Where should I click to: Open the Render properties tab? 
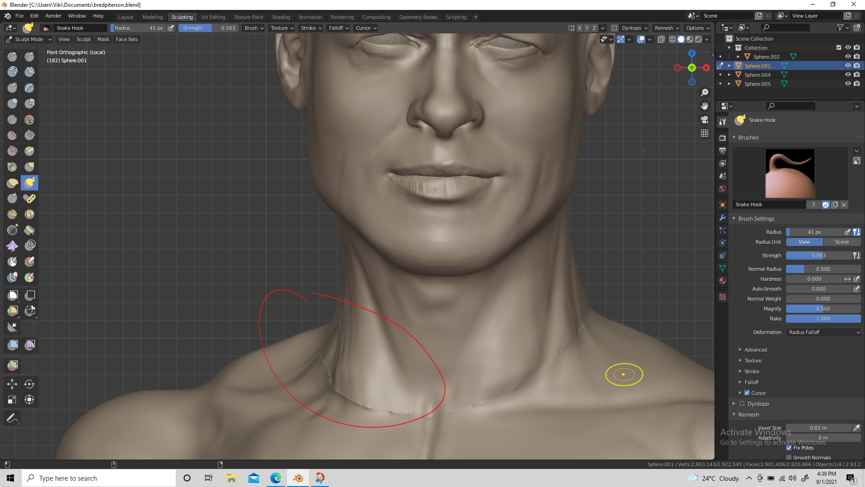point(723,138)
